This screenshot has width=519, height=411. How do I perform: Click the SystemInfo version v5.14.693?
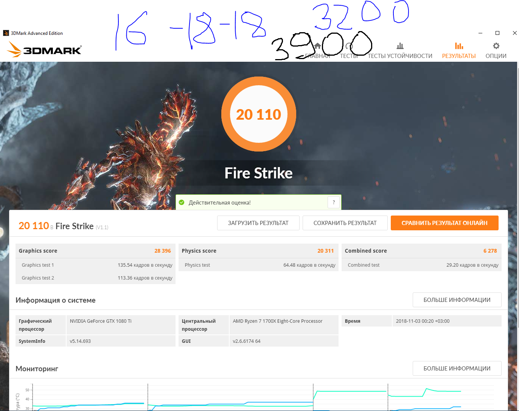80,341
